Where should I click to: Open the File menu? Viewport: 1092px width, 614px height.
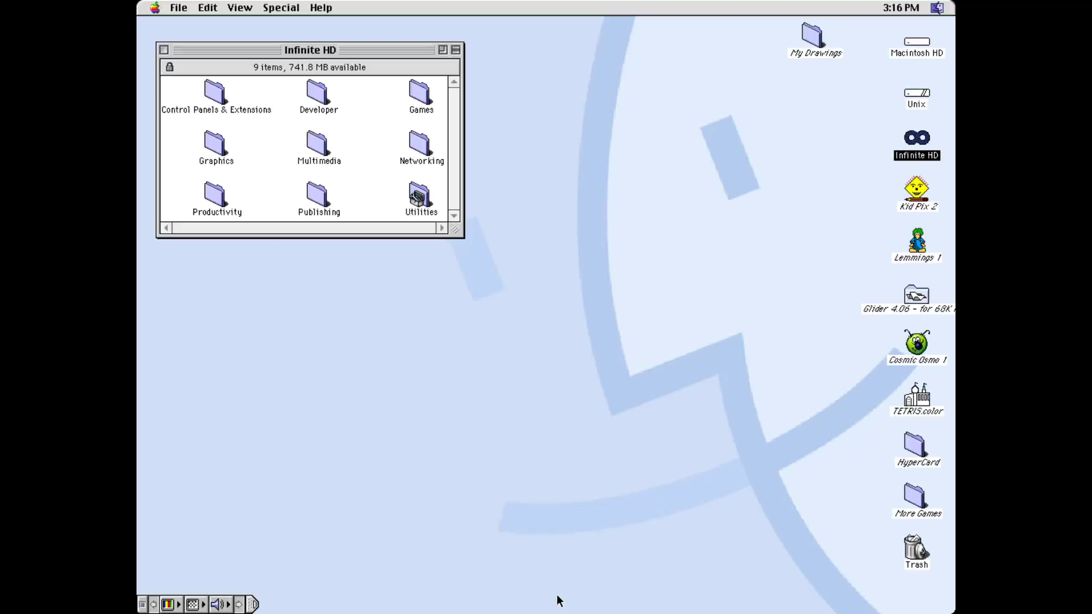(179, 7)
